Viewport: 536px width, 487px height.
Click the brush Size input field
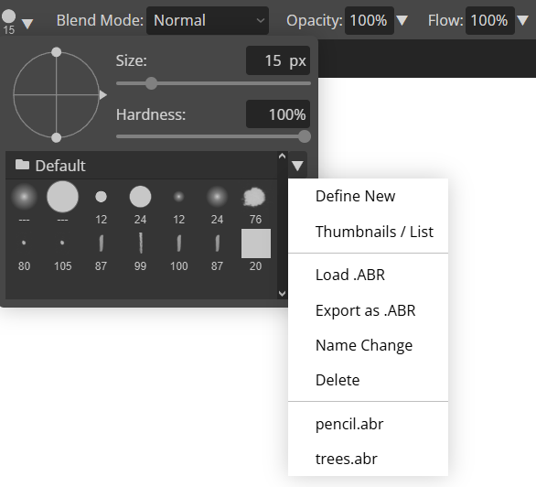[278, 60]
